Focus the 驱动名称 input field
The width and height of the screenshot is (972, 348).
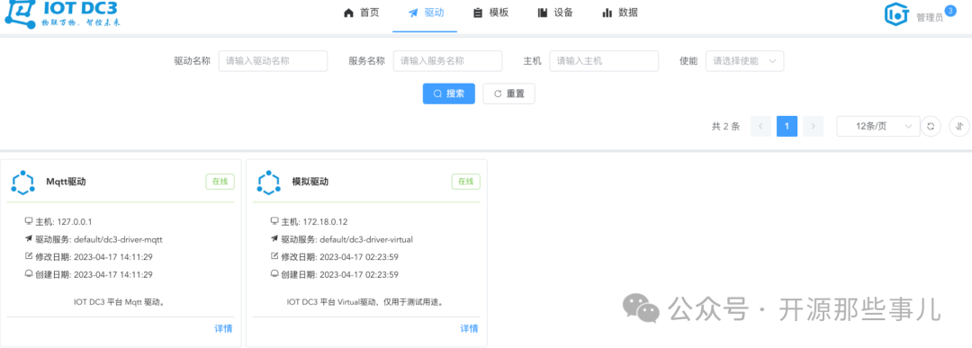coord(273,61)
